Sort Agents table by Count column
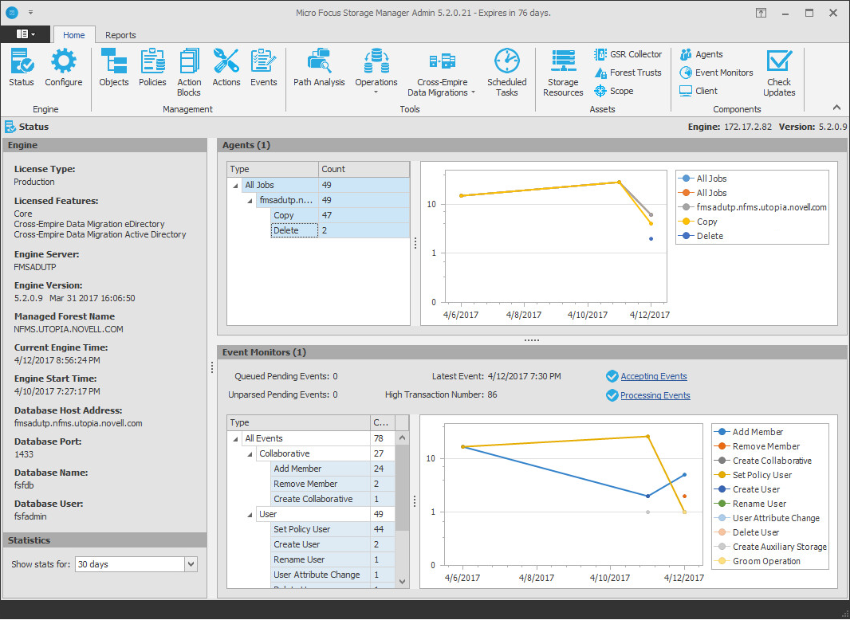This screenshot has width=850, height=620. click(364, 169)
